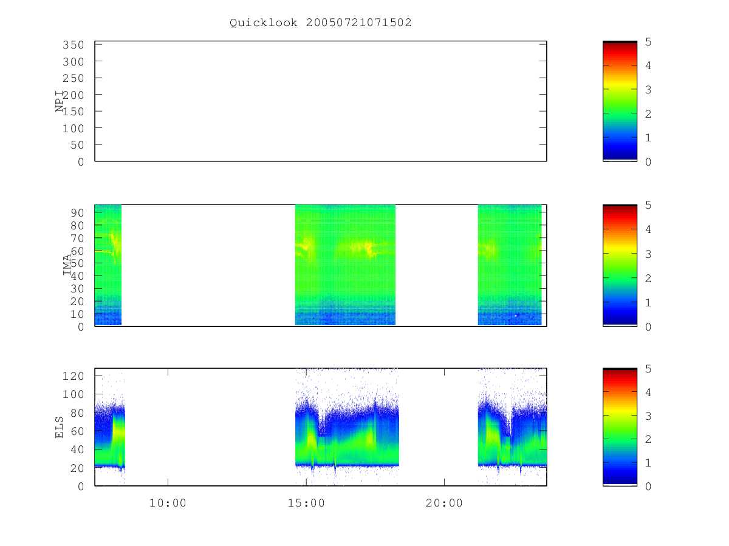Click the IMA panel colorbar
The image size is (729, 546).
[x=620, y=266]
